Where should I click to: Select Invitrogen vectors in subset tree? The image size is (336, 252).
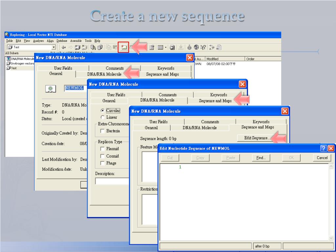click(20, 63)
